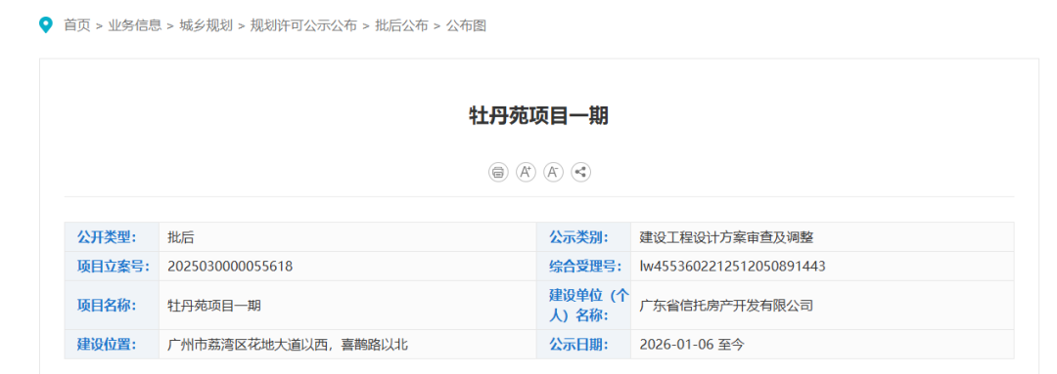
Task: Open 城乡规划 breadcrumb link
Action: tap(207, 25)
